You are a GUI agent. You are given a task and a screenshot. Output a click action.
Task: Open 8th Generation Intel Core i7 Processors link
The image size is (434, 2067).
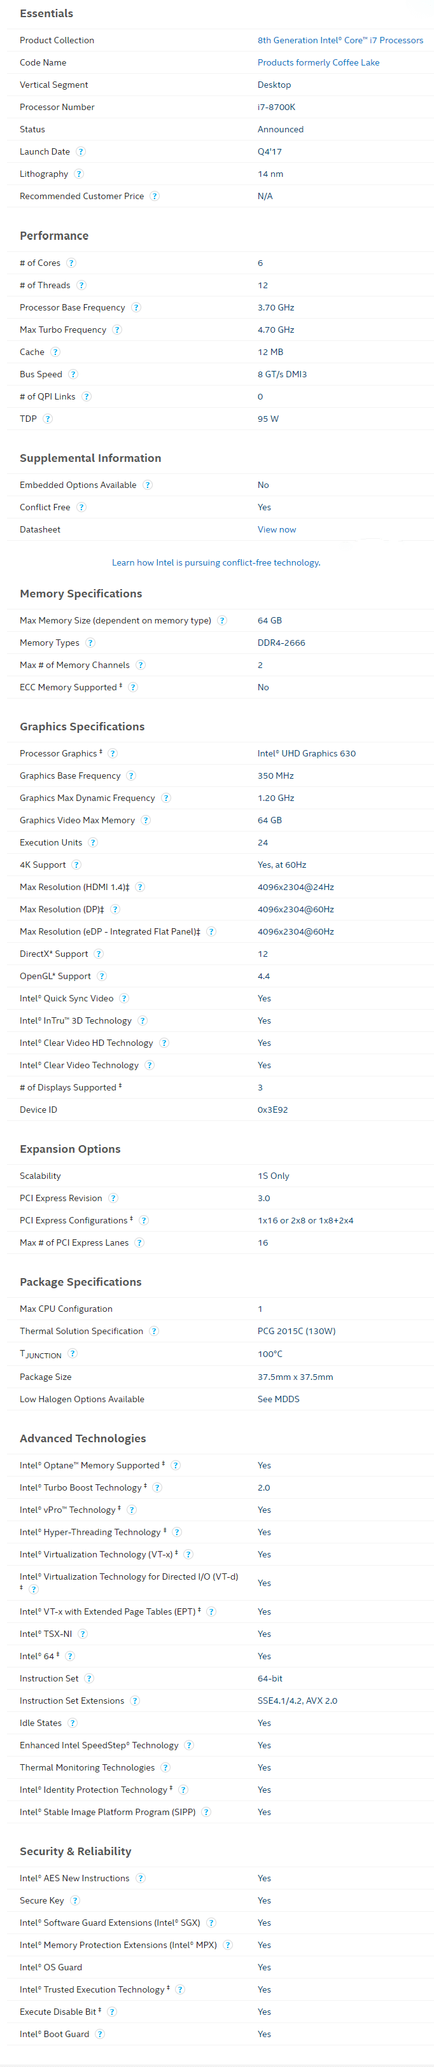pos(340,40)
